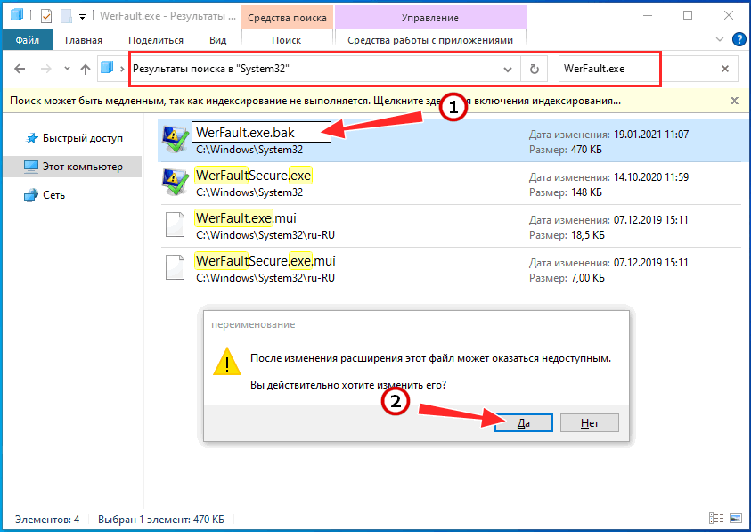Select the WerFault.exe.mui file name
This screenshot has height=532, width=751.
click(x=246, y=218)
